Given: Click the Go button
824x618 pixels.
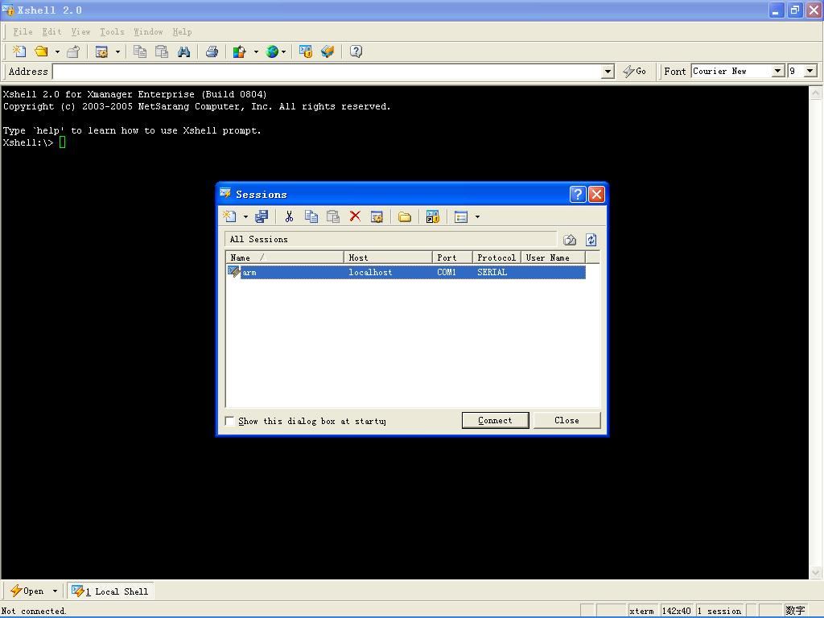Looking at the screenshot, I should click(635, 71).
